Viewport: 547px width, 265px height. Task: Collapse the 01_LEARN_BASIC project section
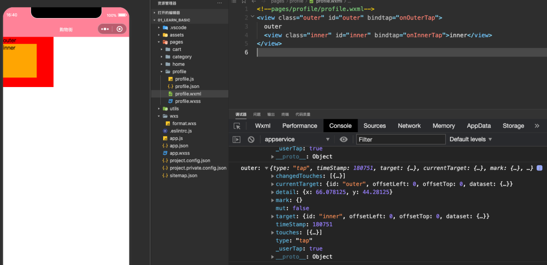point(155,20)
